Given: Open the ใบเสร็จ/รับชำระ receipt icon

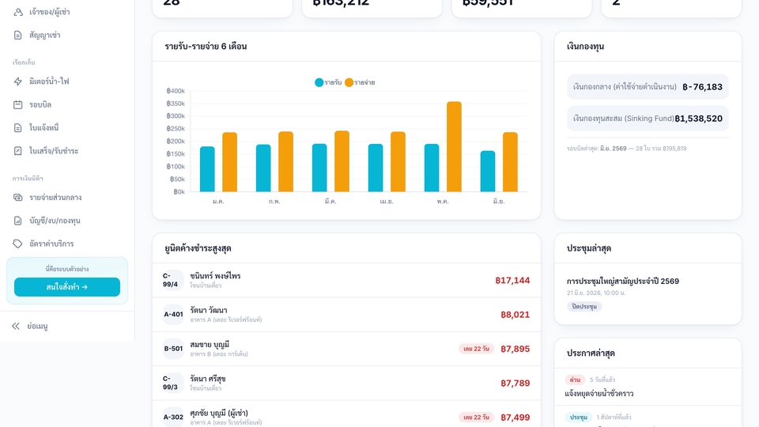Looking at the screenshot, I should coord(18,151).
